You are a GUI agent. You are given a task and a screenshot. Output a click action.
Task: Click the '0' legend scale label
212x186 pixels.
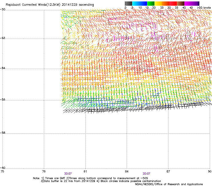click(x=125, y=8)
